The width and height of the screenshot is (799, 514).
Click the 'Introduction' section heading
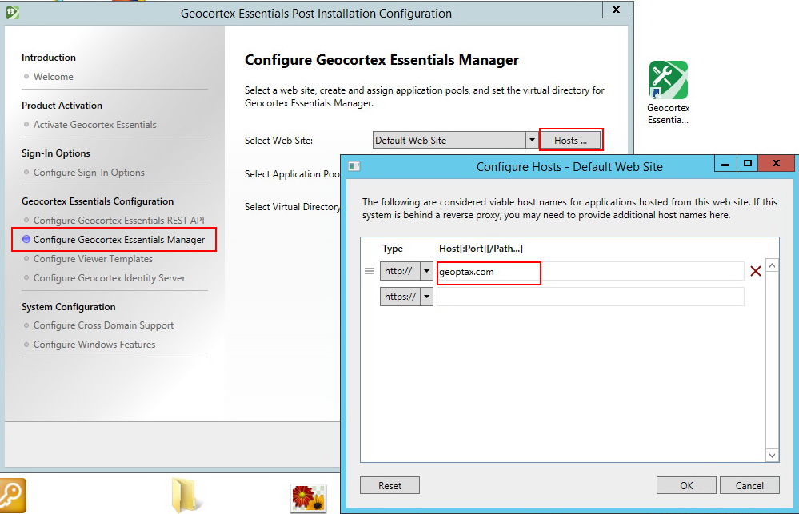point(49,58)
